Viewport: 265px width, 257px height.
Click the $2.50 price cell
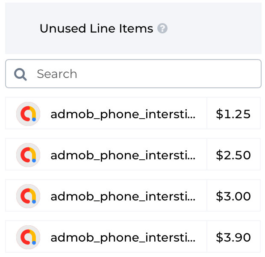point(233,155)
